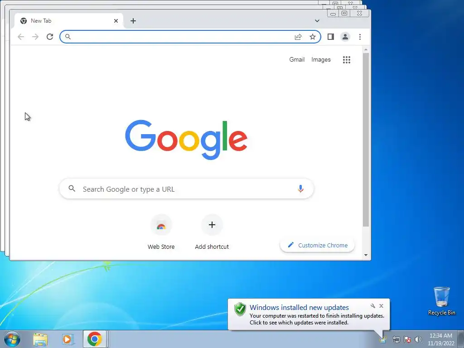Open the Web Store shortcut
This screenshot has height=348, width=464.
point(161,232)
